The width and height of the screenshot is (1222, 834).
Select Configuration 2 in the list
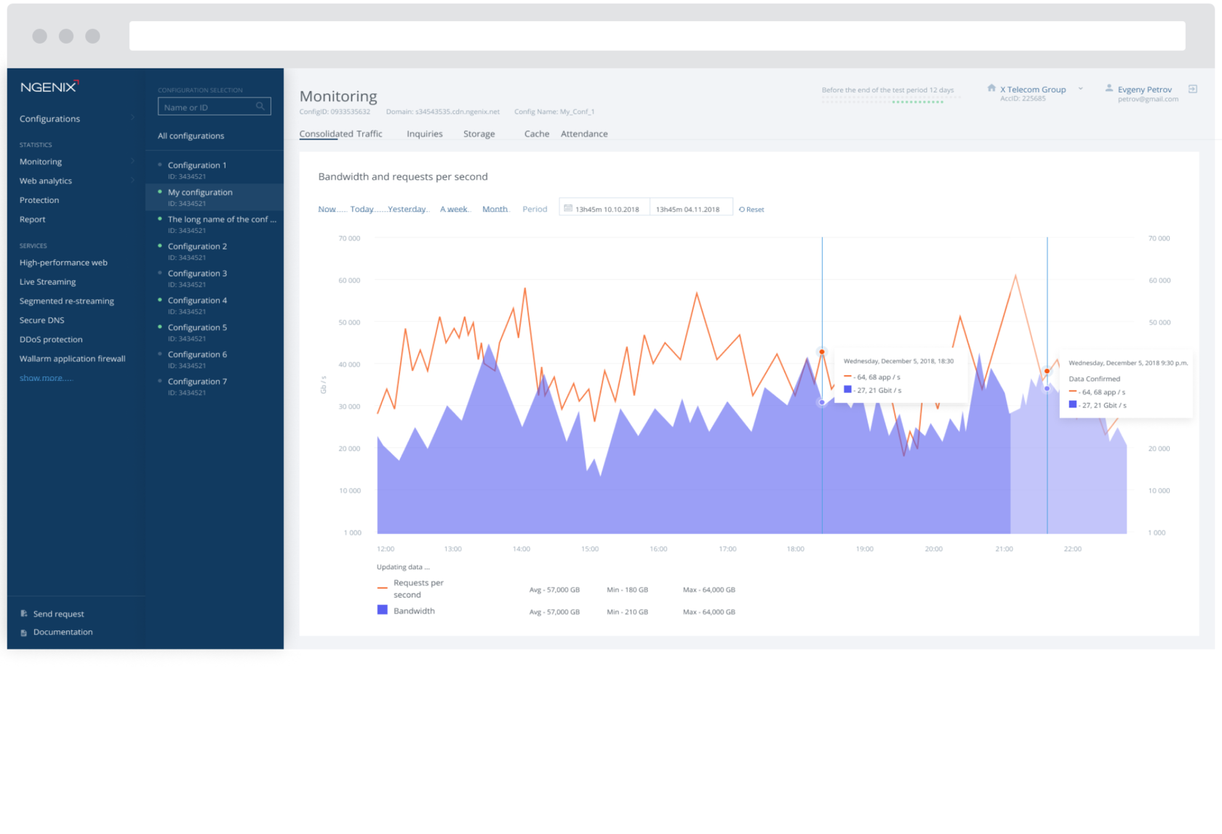coord(215,250)
